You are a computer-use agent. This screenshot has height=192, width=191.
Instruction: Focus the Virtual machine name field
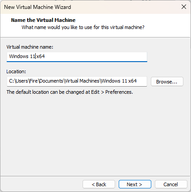pyautogui.click(x=77, y=57)
